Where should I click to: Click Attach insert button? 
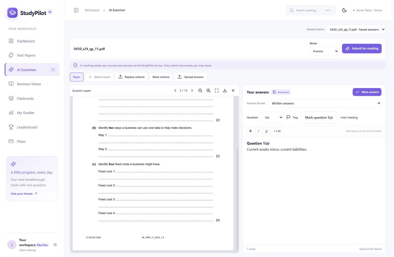[x=99, y=77]
